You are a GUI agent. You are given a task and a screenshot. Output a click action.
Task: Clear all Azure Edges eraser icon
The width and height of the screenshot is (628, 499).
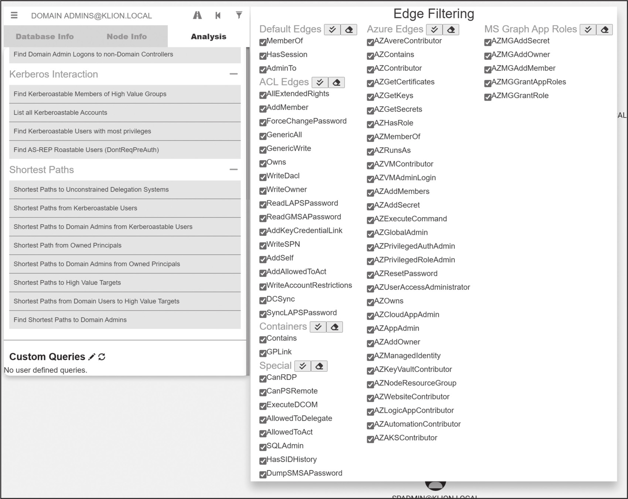(x=451, y=30)
